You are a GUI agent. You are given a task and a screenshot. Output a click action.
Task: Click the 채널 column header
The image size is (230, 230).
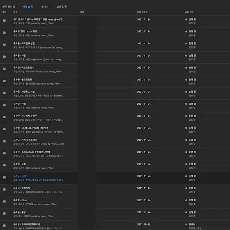tap(82, 12)
